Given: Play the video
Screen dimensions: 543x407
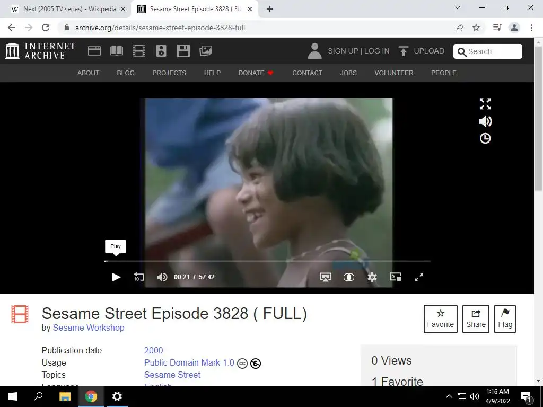Looking at the screenshot, I should (116, 277).
